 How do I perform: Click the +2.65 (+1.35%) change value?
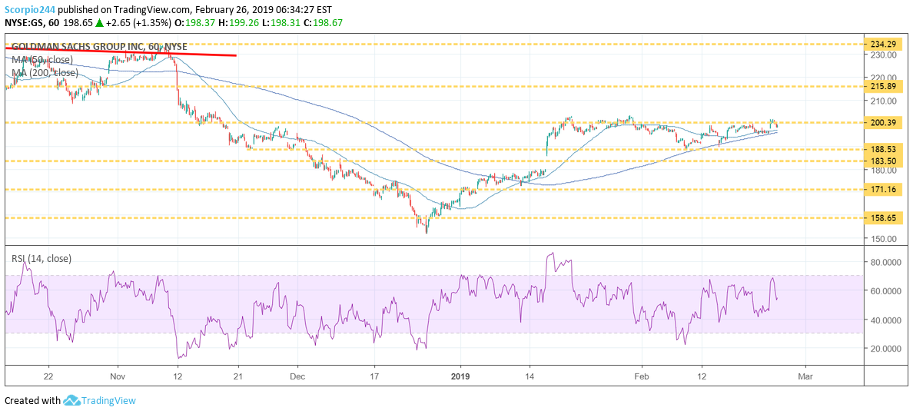point(138,22)
